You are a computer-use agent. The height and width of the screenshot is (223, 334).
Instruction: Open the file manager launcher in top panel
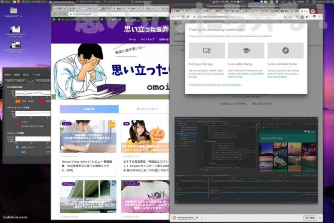coord(14,2)
